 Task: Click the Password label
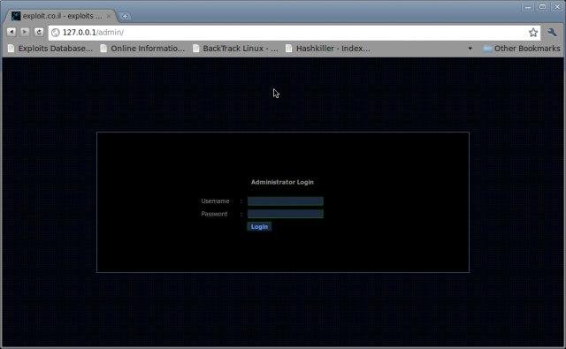(214, 214)
